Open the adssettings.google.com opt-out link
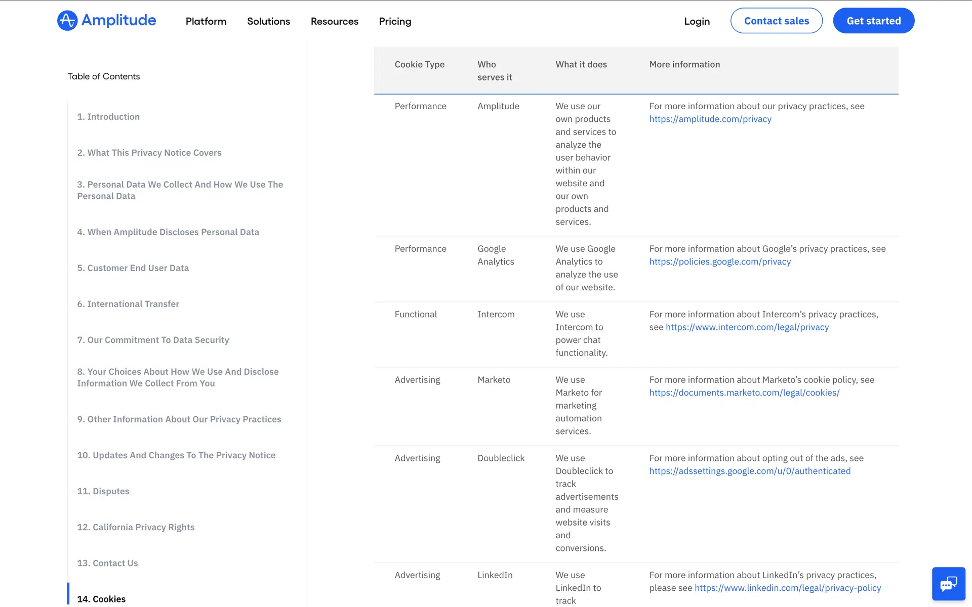Viewport: 972px width, 607px height. click(750, 471)
